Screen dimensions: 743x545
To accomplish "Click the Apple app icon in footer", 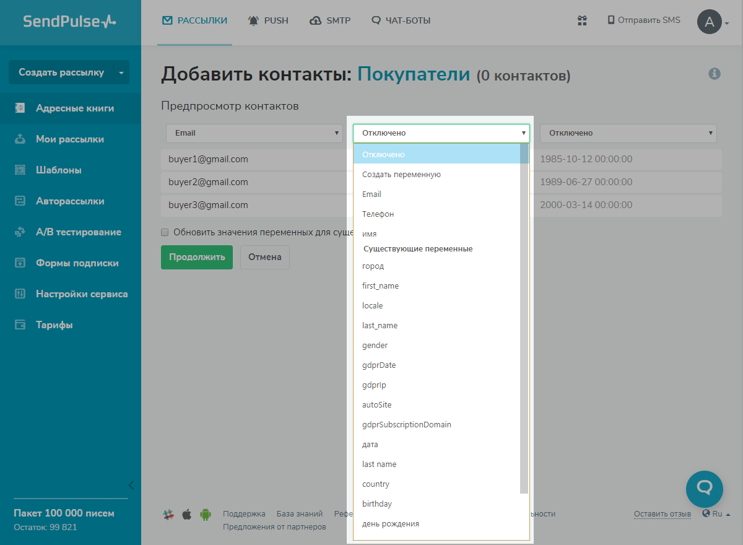I will (x=187, y=514).
